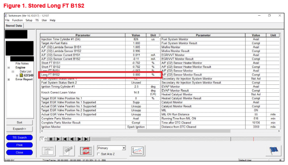The image size is (288, 165).
Task: Select the Short FT B1S1 row
Action: coord(100,63)
